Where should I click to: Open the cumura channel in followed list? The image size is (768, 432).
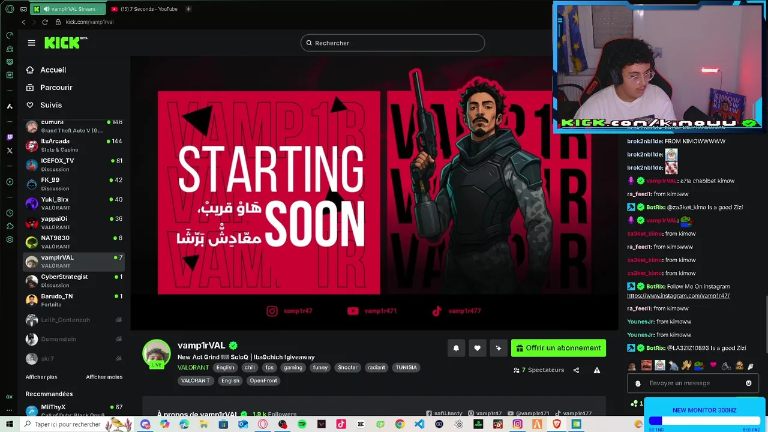point(74,126)
